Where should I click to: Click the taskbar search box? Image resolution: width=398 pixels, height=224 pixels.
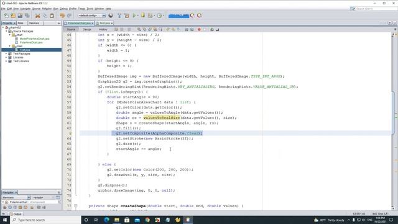pyautogui.click(x=45, y=220)
